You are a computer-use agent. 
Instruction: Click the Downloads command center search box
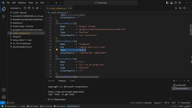click(100, 3)
